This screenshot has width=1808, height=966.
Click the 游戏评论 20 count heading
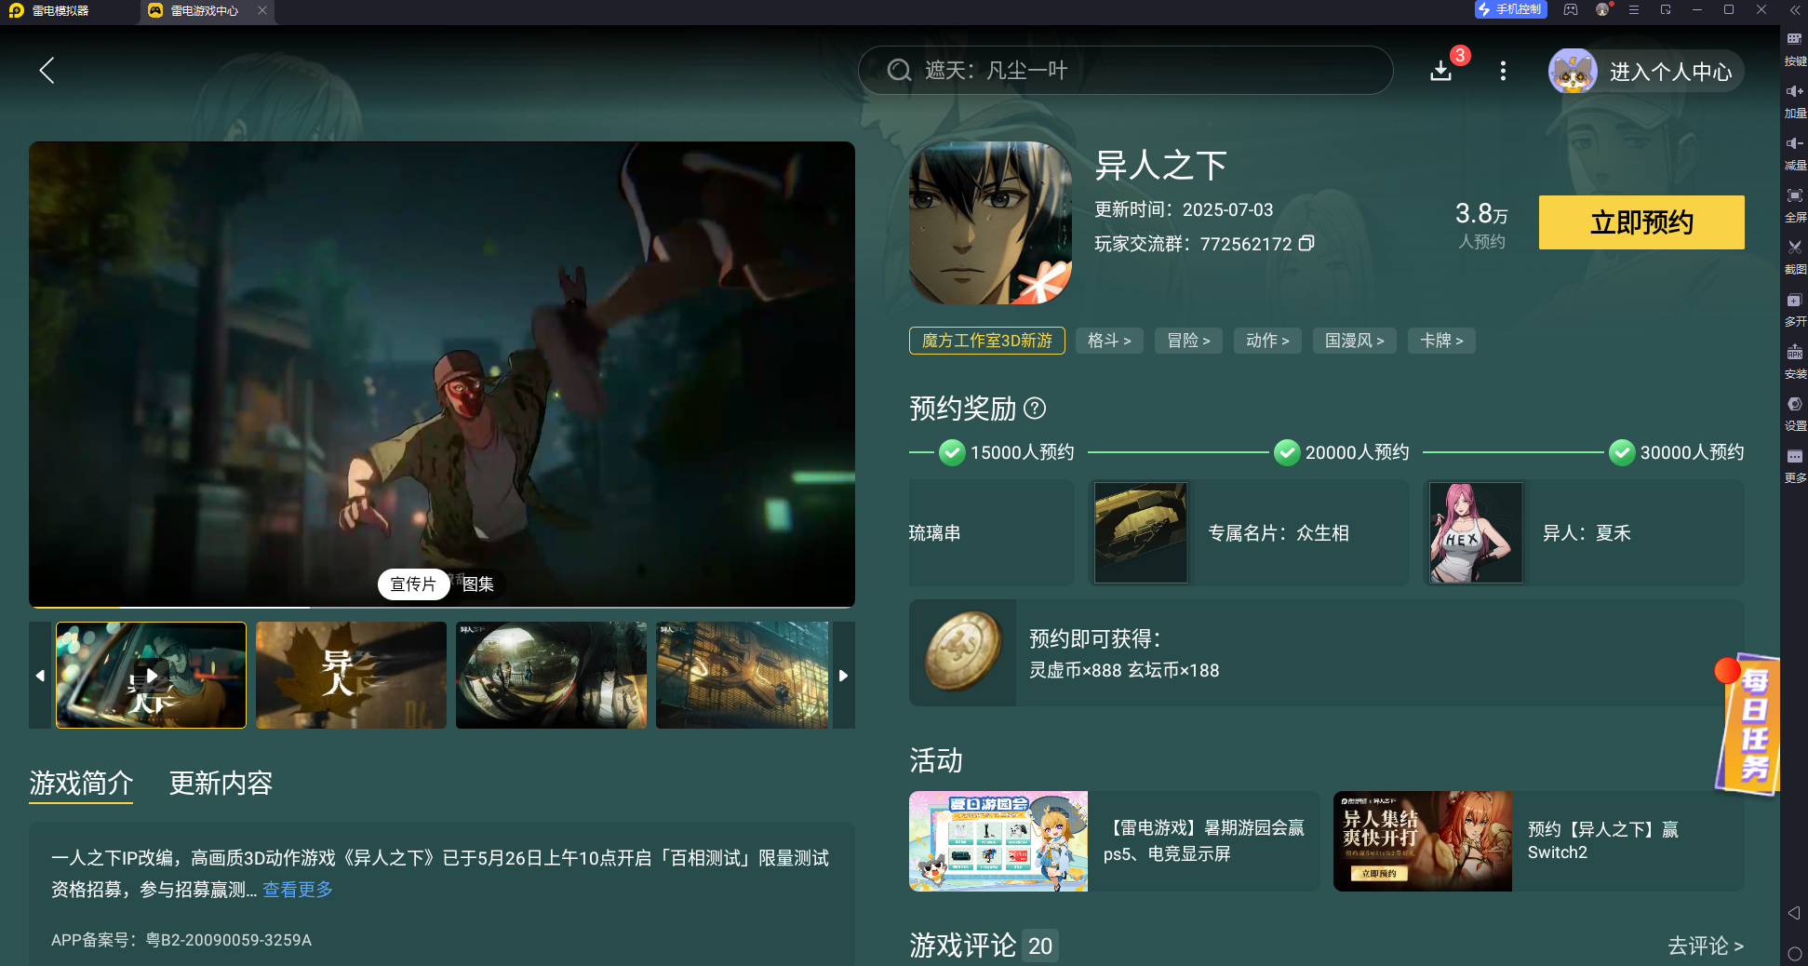point(984,946)
